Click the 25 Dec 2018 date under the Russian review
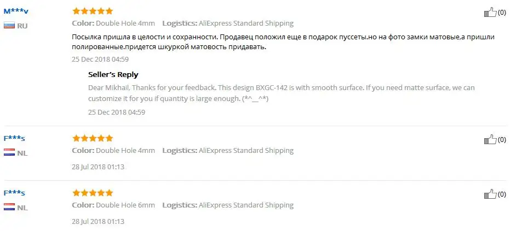511x231 pixels. coord(100,60)
